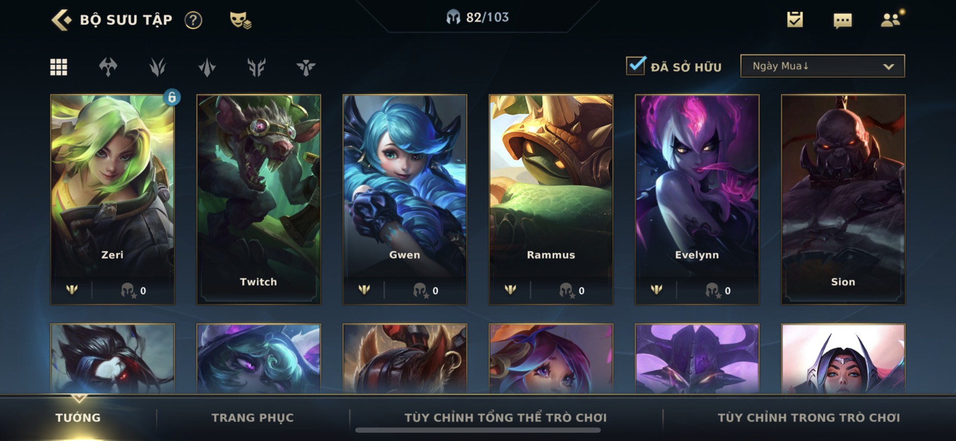Select the Zeri champion card

point(112,199)
